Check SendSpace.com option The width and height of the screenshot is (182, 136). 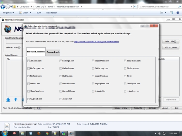[125, 84]
